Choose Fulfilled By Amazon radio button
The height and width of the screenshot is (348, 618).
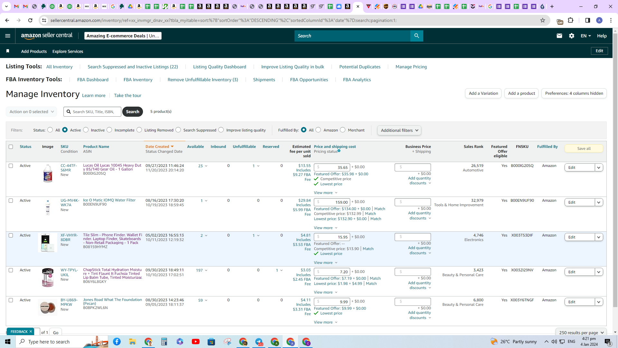(318, 130)
